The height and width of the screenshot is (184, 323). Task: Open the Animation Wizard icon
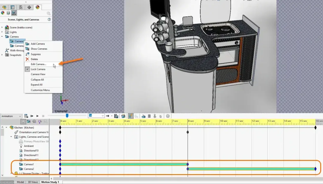[x=123, y=116]
